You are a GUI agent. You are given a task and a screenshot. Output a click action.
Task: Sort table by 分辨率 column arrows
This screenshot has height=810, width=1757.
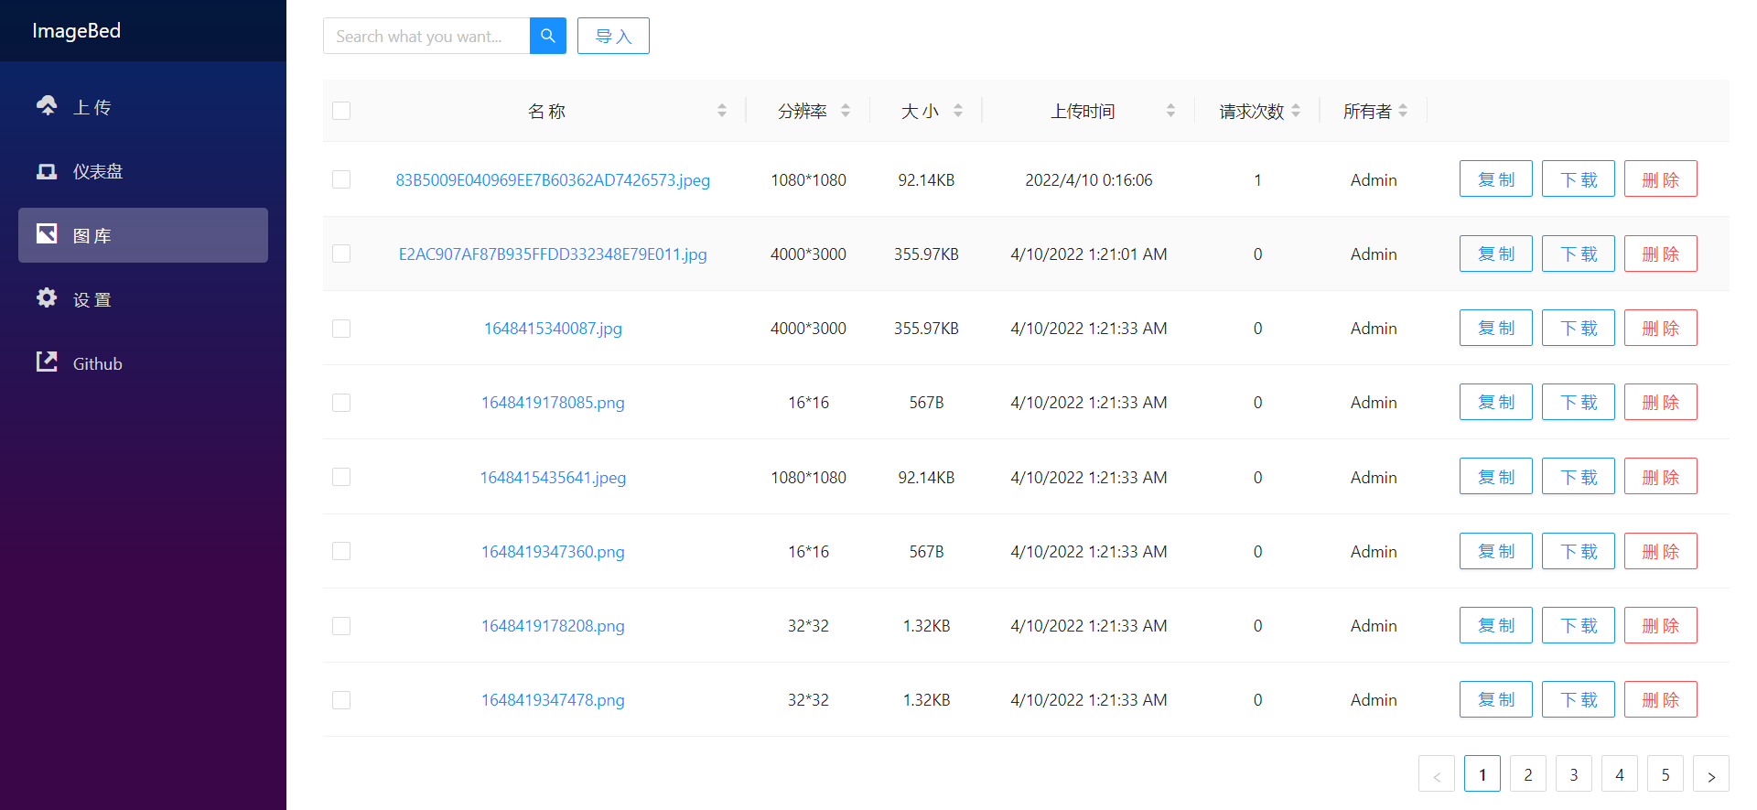(846, 111)
